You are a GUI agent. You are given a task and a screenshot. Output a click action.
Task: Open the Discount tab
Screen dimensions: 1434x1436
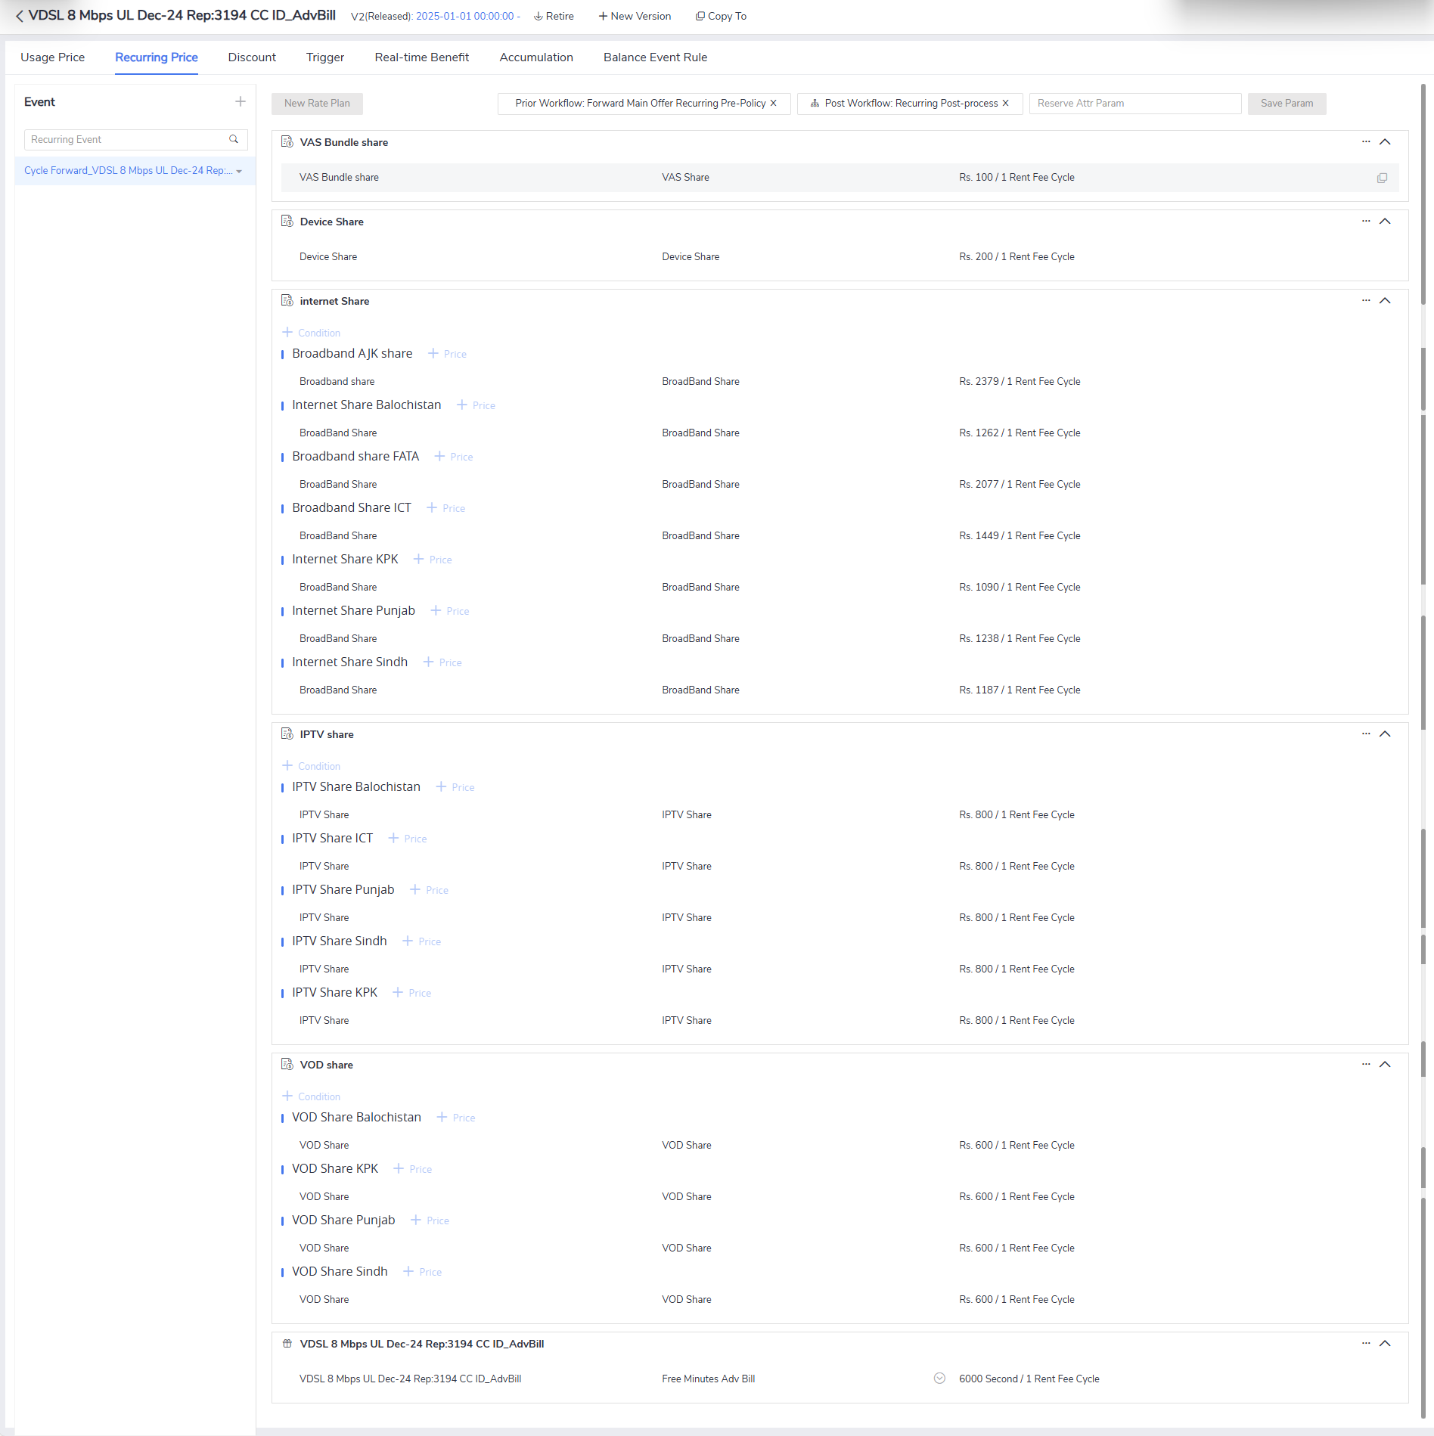pos(252,57)
